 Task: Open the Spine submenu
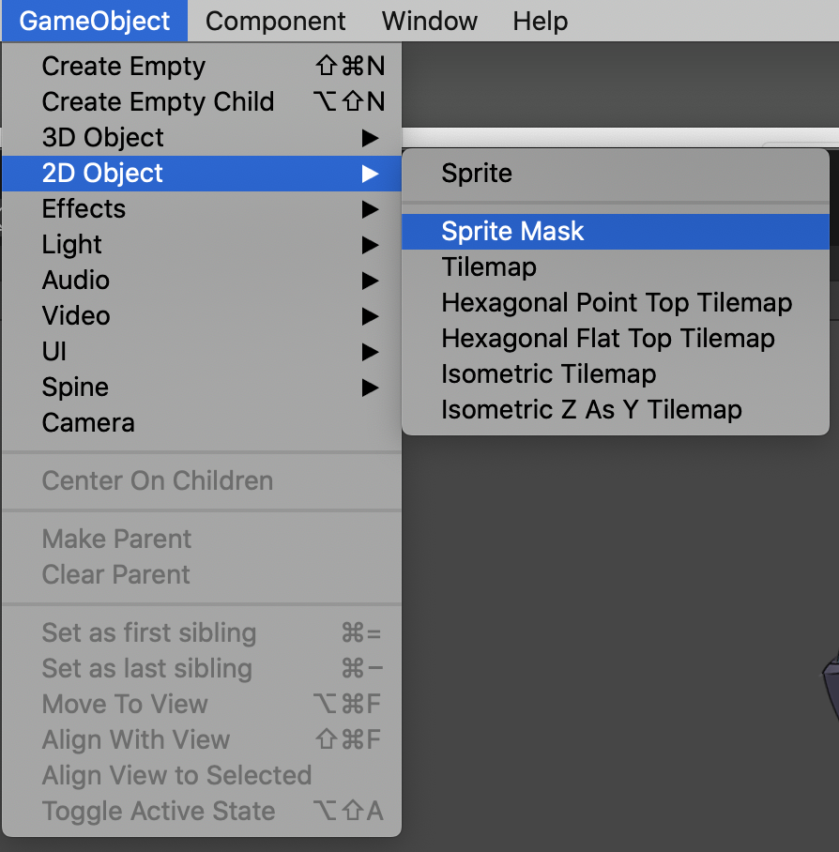tap(75, 388)
